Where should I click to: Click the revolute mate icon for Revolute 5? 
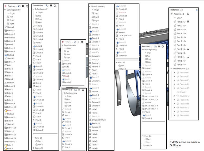coord(178,96)
